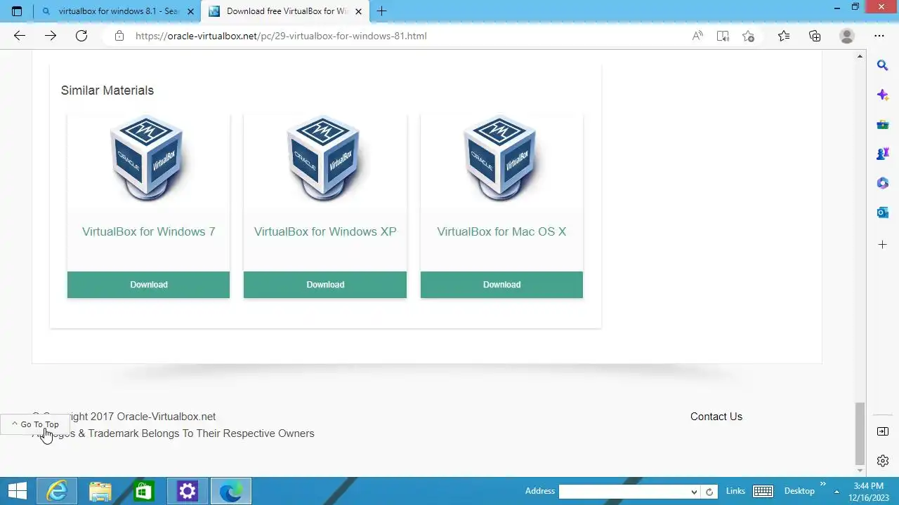Open the Store app on taskbar
The image size is (899, 505).
(x=144, y=491)
